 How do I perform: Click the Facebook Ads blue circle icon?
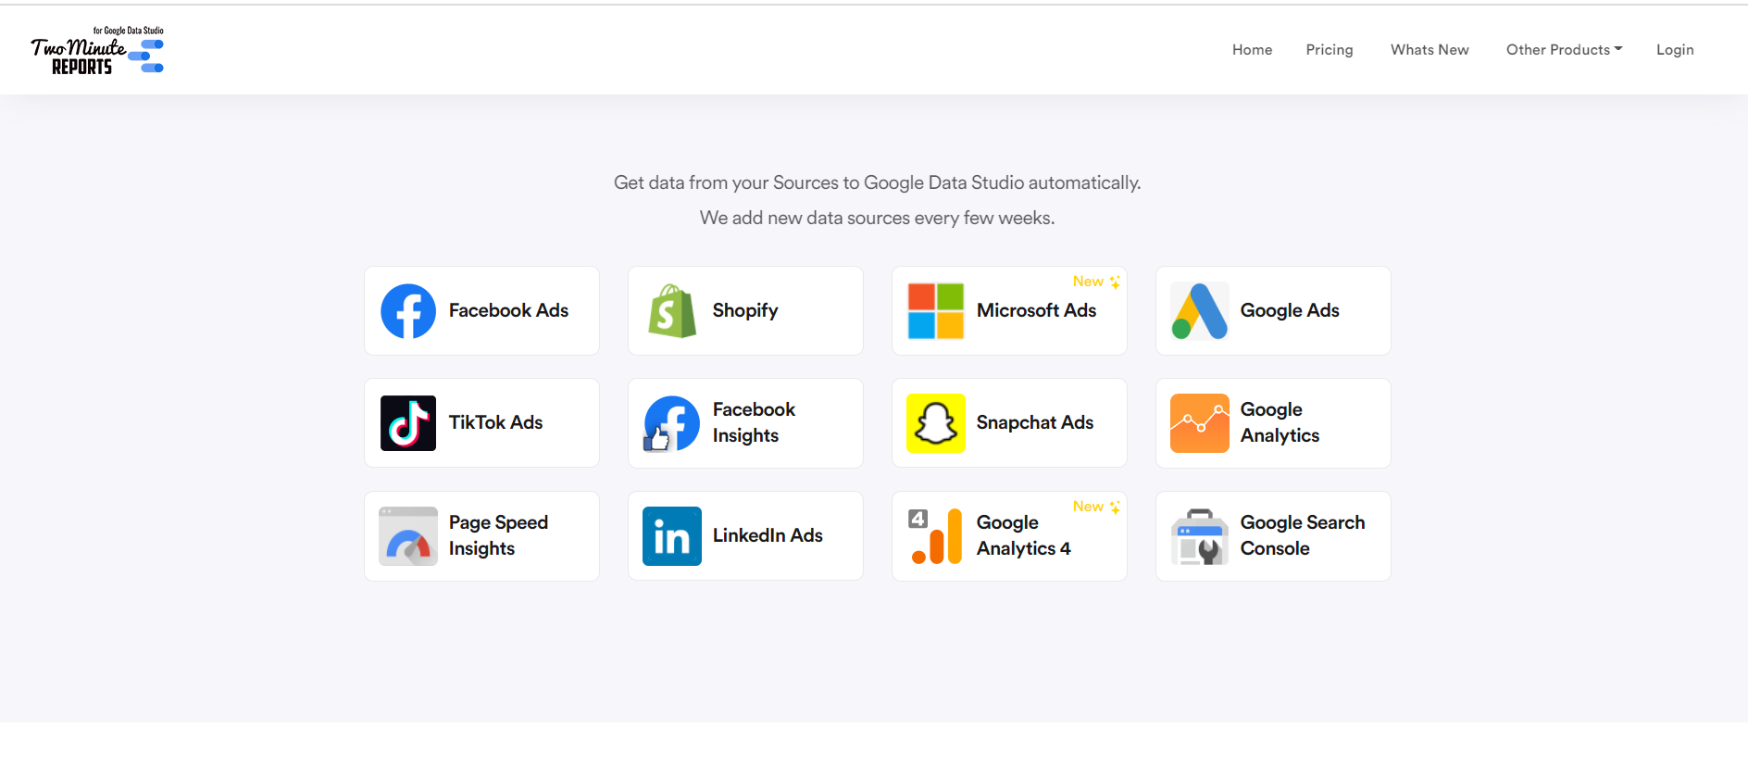(x=408, y=311)
